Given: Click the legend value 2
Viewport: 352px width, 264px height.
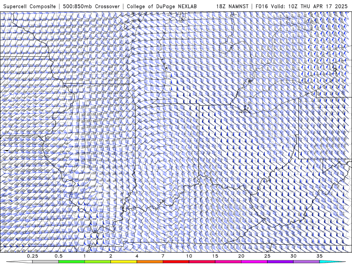Looking at the screenshot, I should click(111, 256).
